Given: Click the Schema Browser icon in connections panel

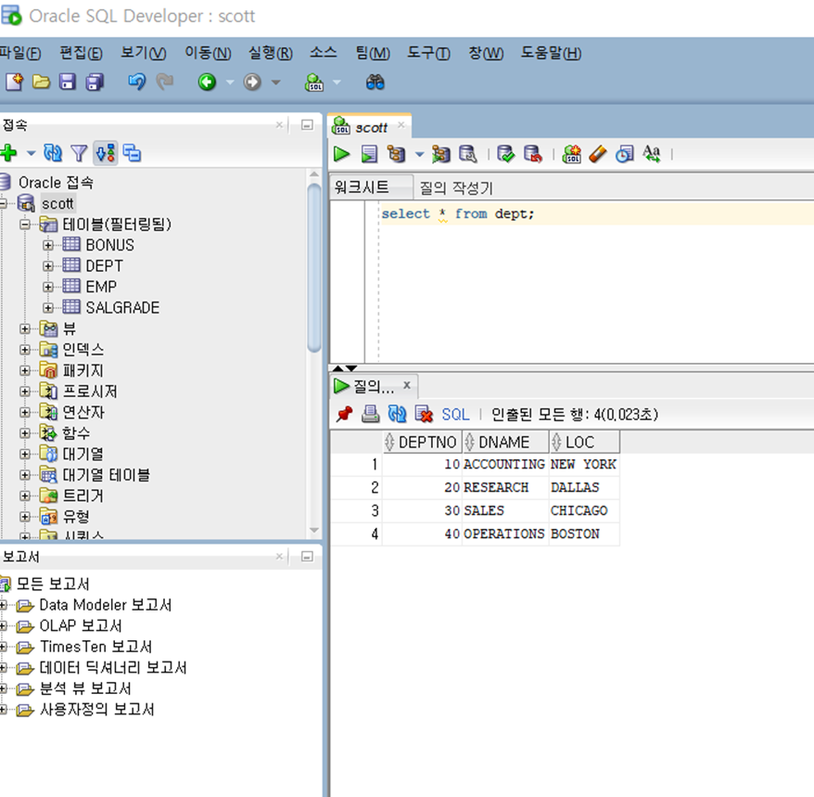Looking at the screenshot, I should point(132,153).
